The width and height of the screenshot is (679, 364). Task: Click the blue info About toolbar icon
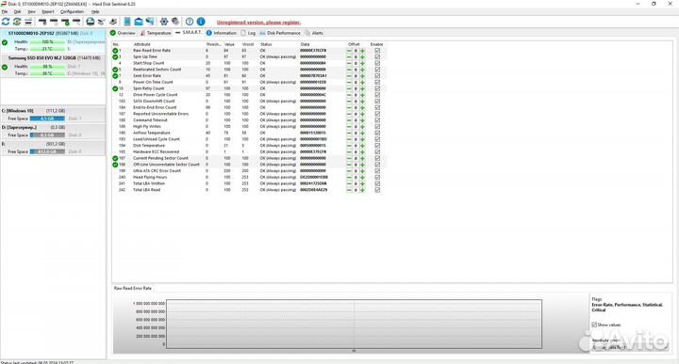tap(201, 21)
